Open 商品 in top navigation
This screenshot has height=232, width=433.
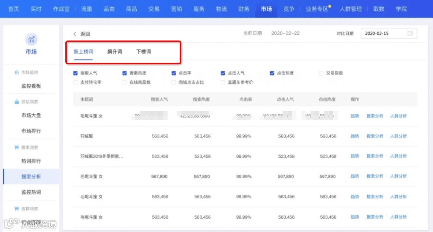132,9
